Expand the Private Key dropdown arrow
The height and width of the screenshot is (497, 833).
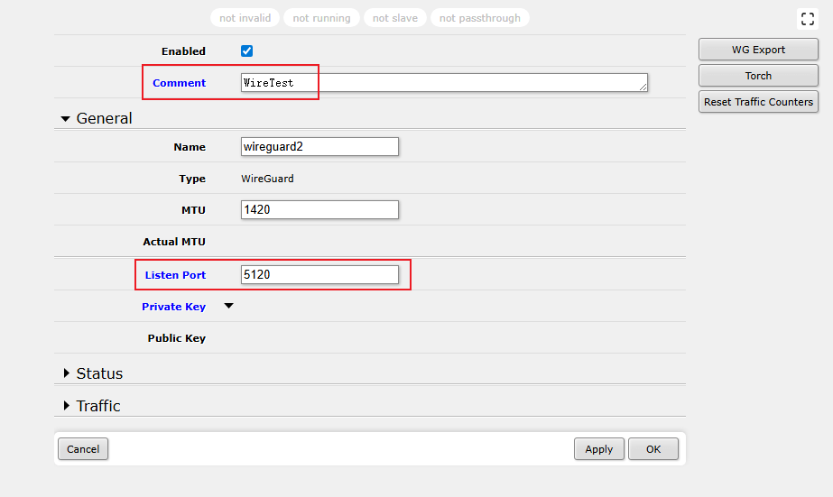(228, 307)
